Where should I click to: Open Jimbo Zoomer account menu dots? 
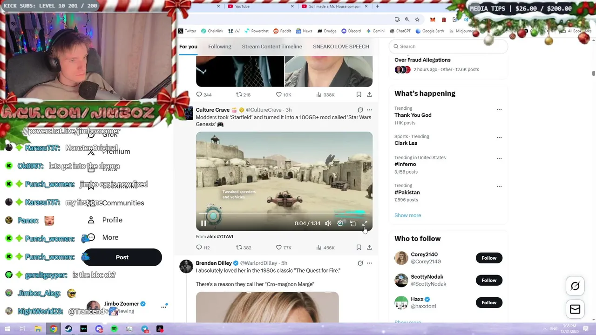[164, 307]
